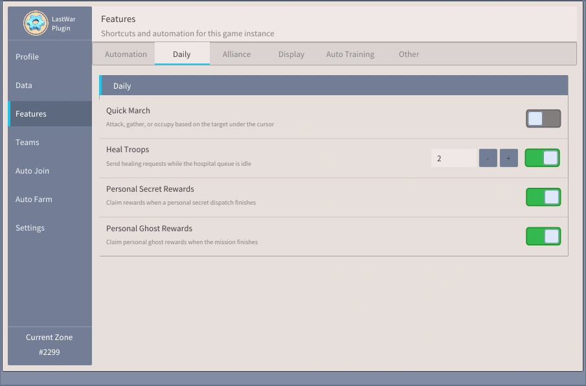Click the LastWar Plugin title text

pos(63,23)
